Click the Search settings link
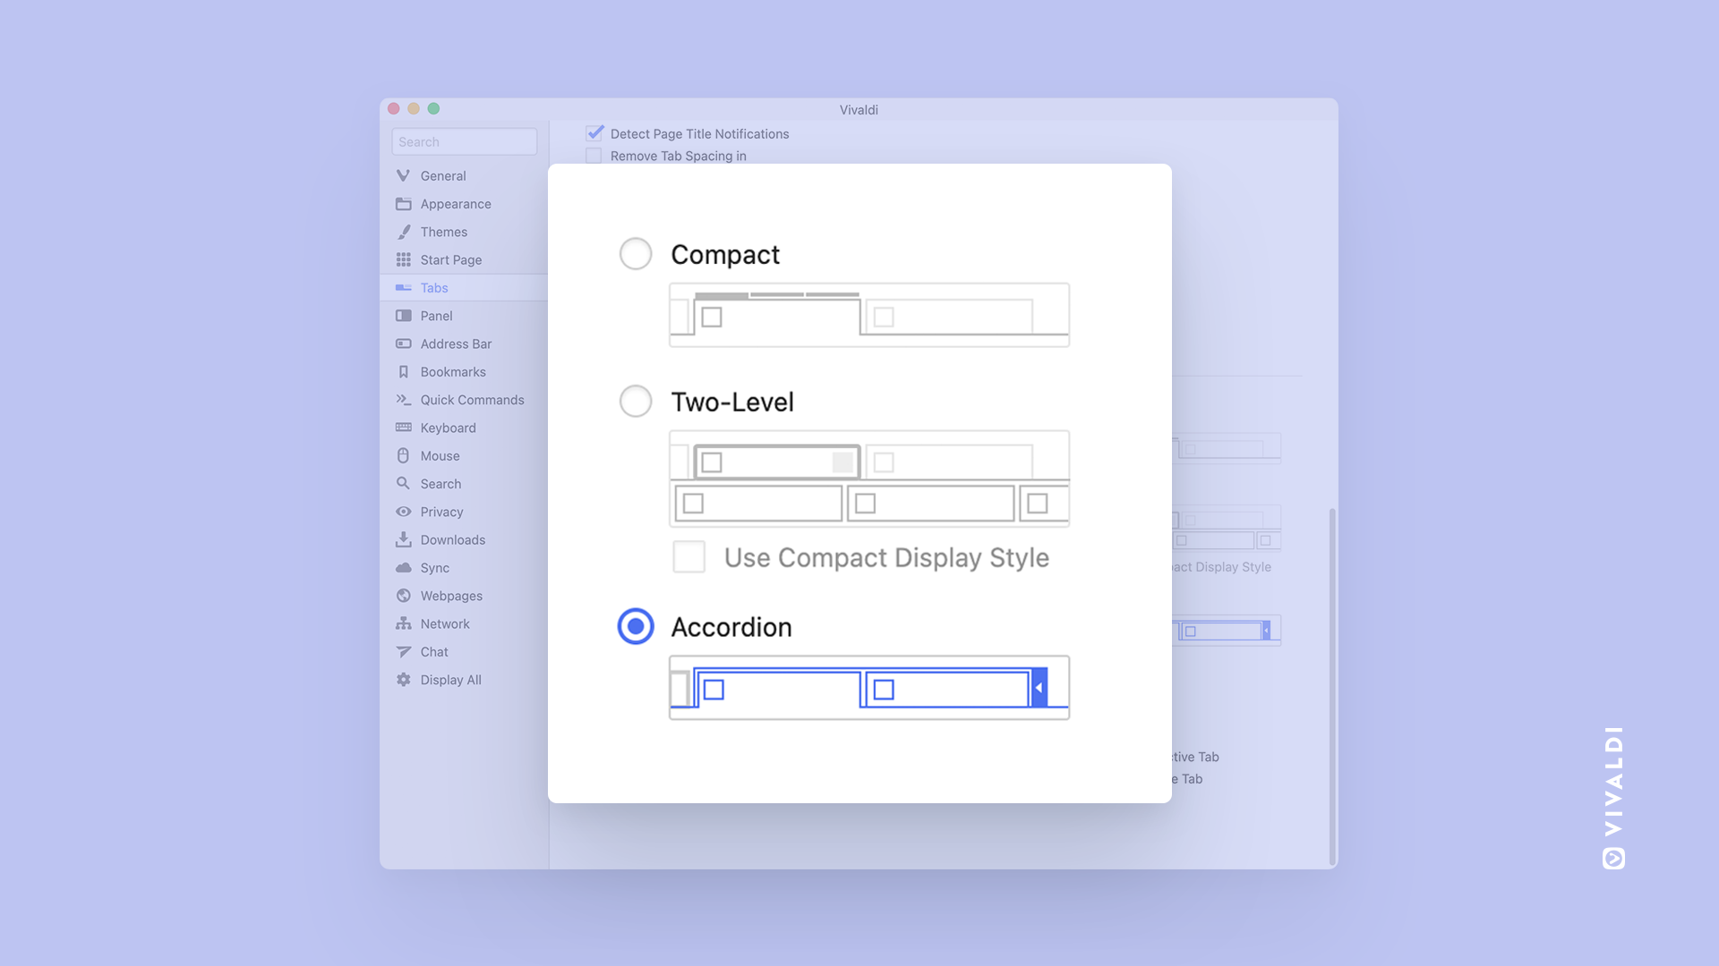The height and width of the screenshot is (966, 1719). [x=440, y=482]
